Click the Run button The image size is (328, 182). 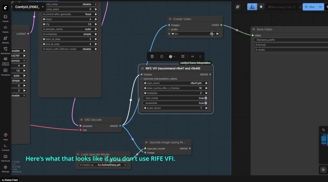(310, 7)
